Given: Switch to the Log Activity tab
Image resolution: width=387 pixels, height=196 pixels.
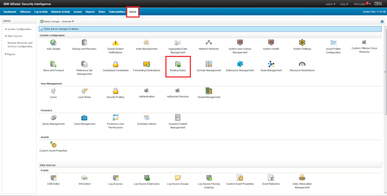Looking at the screenshot, I should tap(41, 12).
